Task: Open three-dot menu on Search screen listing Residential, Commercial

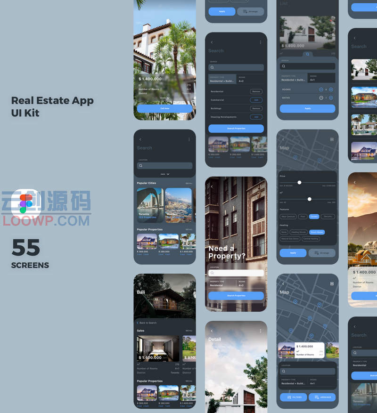Action: [261, 42]
